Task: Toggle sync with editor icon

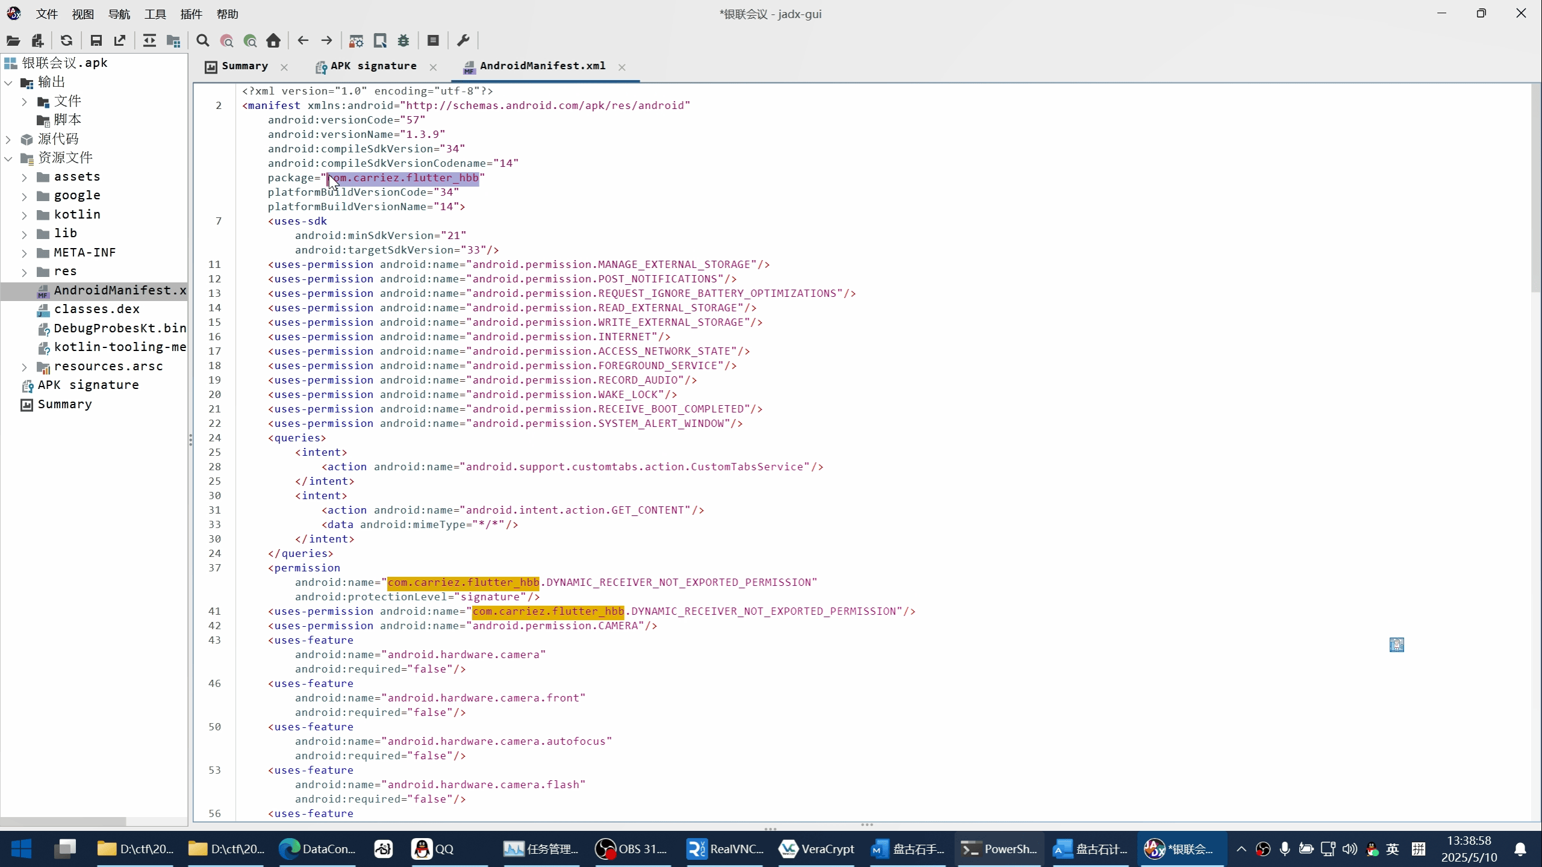Action: pos(149,40)
